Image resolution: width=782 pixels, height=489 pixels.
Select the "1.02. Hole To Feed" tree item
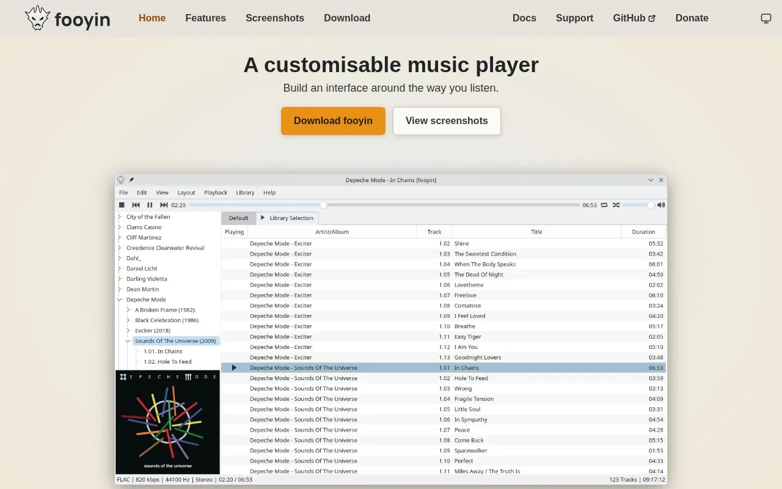pos(167,362)
